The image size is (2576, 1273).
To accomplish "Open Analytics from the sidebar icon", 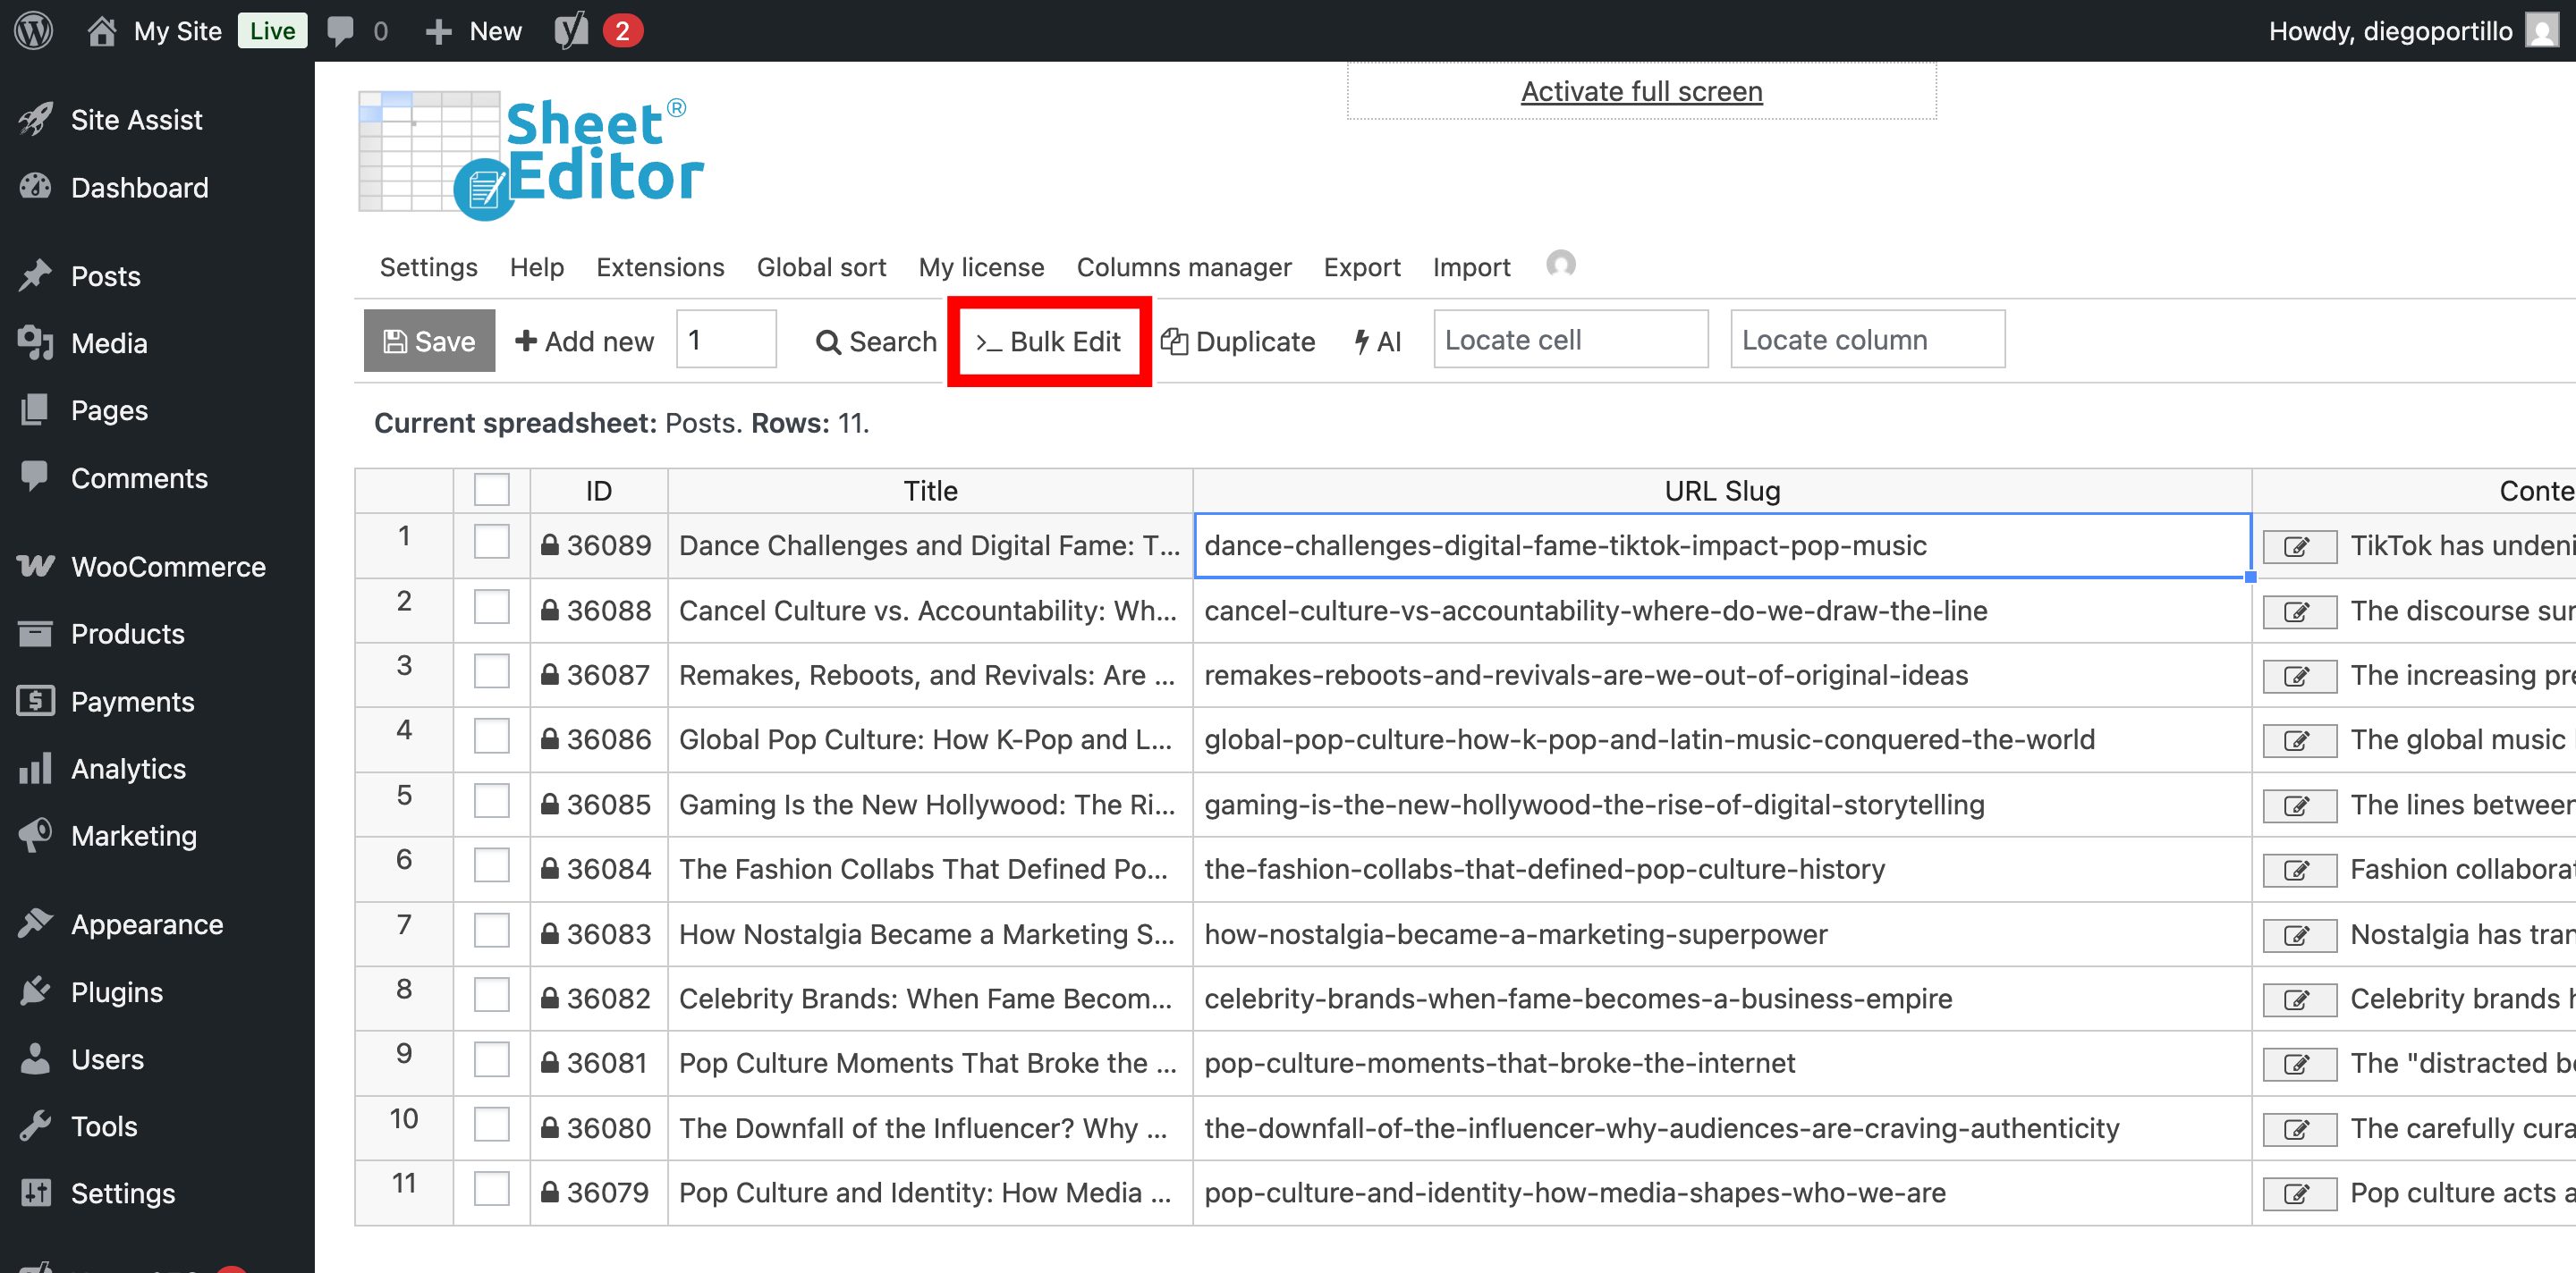I will [x=35, y=769].
